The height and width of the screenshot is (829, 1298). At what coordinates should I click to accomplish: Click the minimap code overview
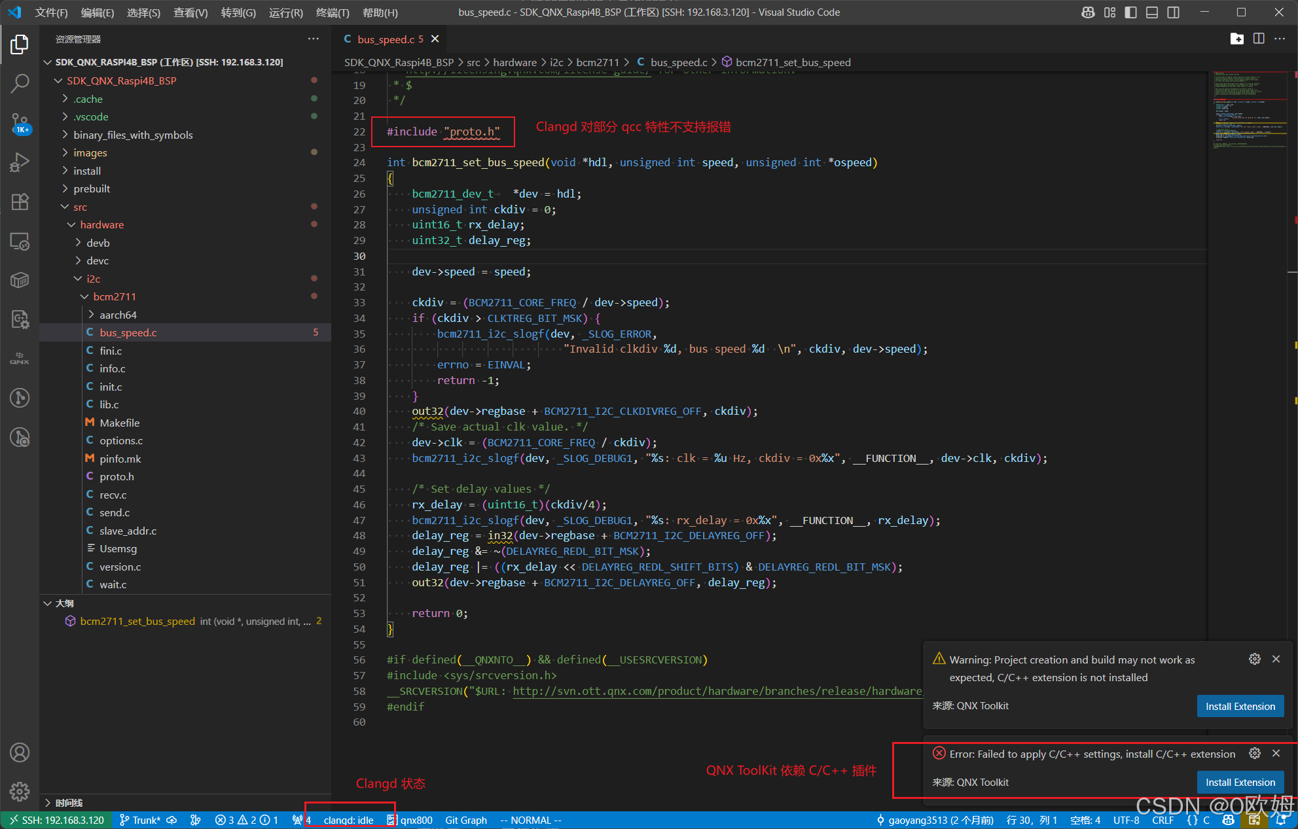coord(1249,110)
